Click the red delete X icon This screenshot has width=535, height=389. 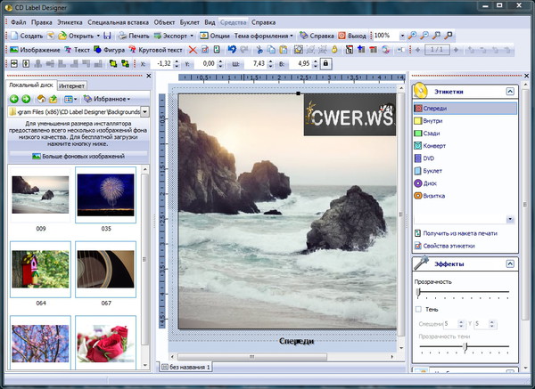pyautogui.click(x=193, y=50)
